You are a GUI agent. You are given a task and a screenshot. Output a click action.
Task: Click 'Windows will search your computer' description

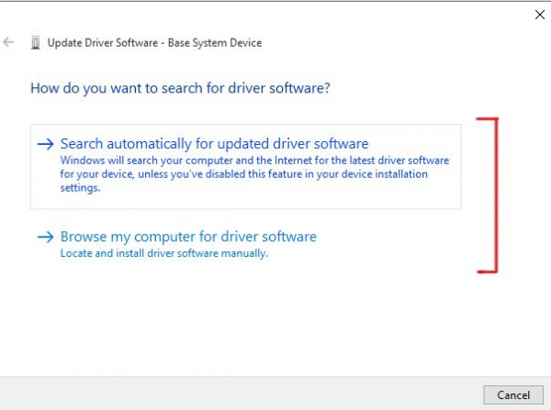click(x=254, y=174)
